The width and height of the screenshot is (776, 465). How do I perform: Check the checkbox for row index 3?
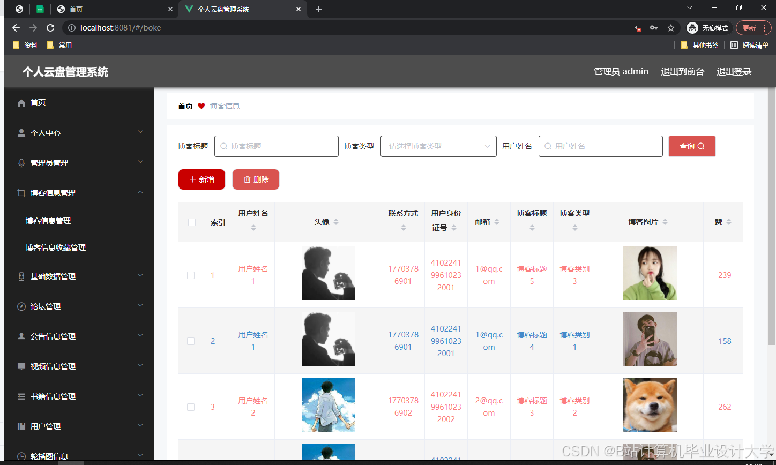point(191,407)
